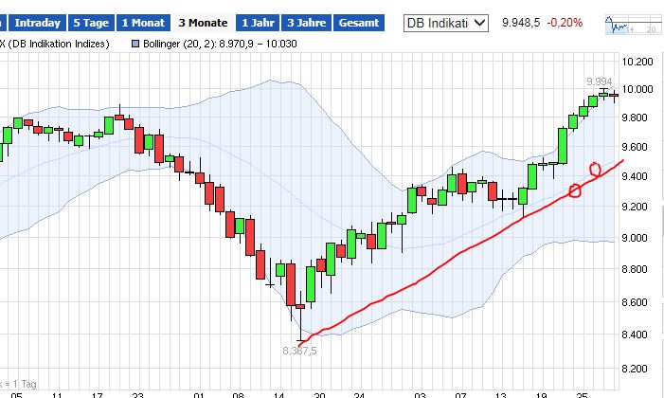
Task: Switch to the Intraday time range tab
Action: 38,23
